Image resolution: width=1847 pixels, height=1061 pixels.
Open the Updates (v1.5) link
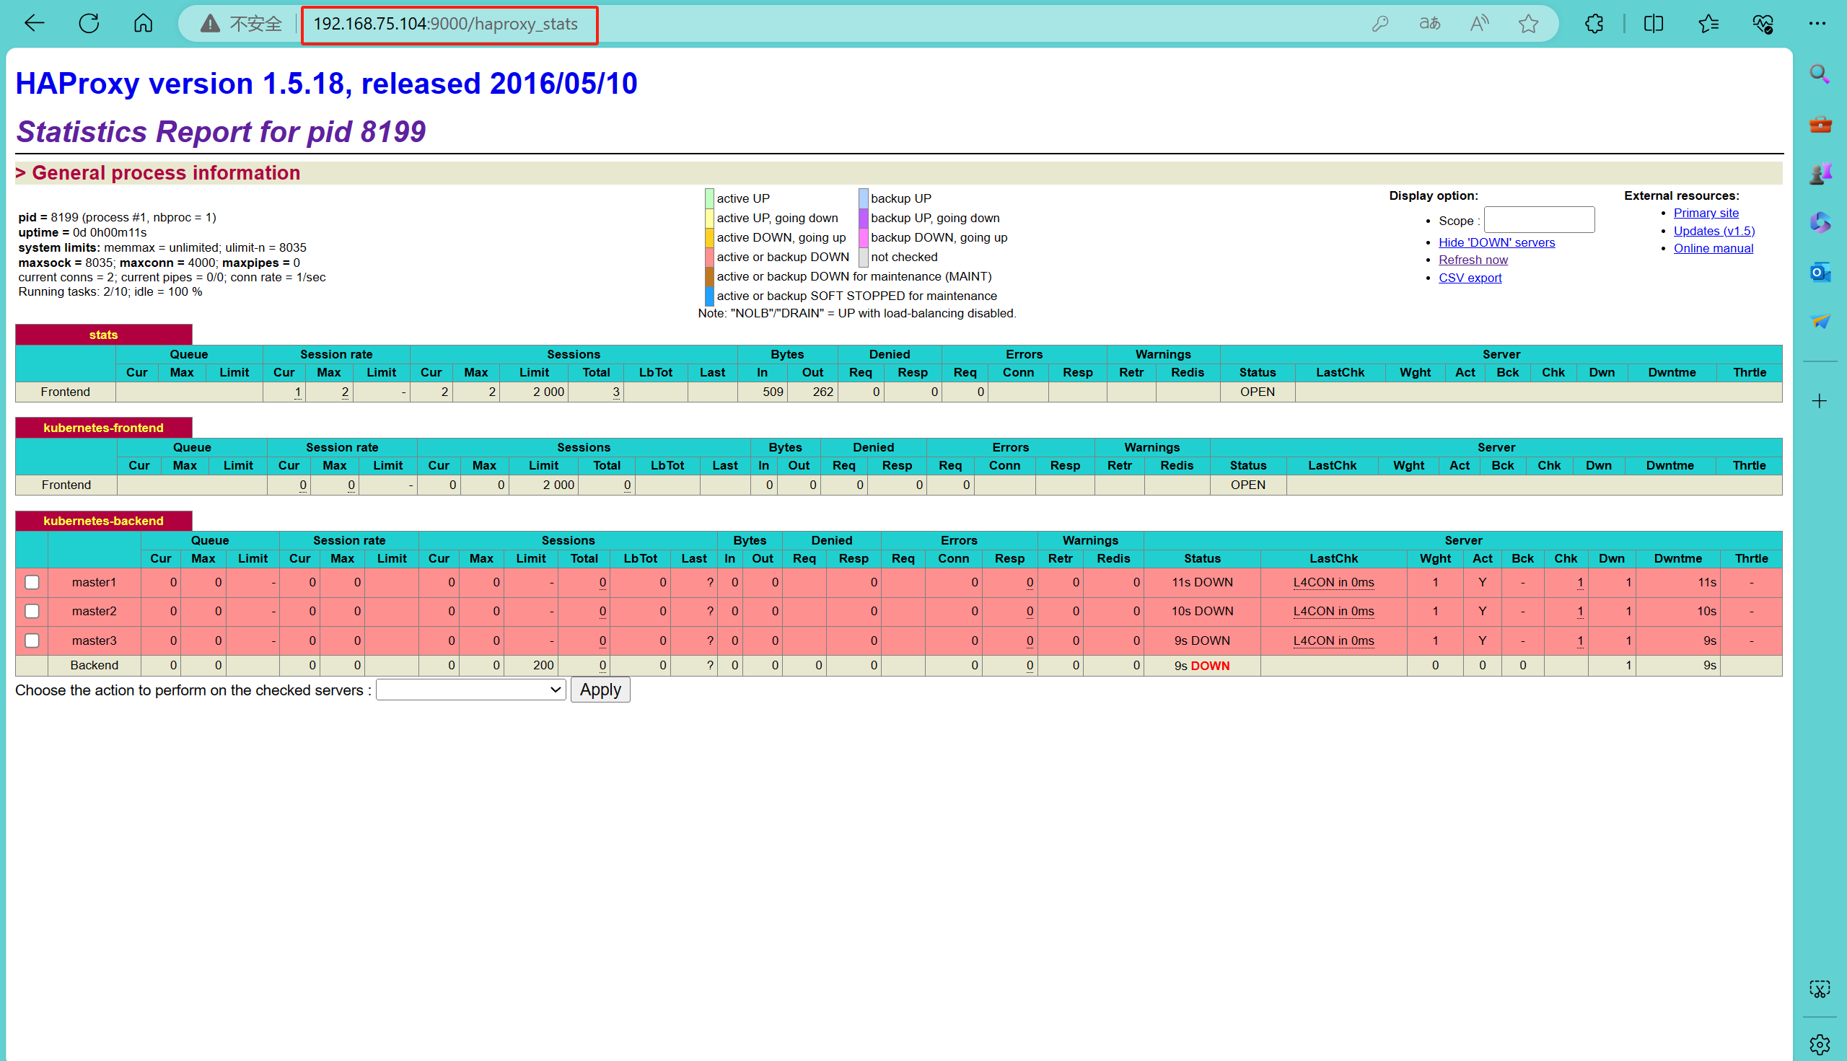(x=1714, y=231)
